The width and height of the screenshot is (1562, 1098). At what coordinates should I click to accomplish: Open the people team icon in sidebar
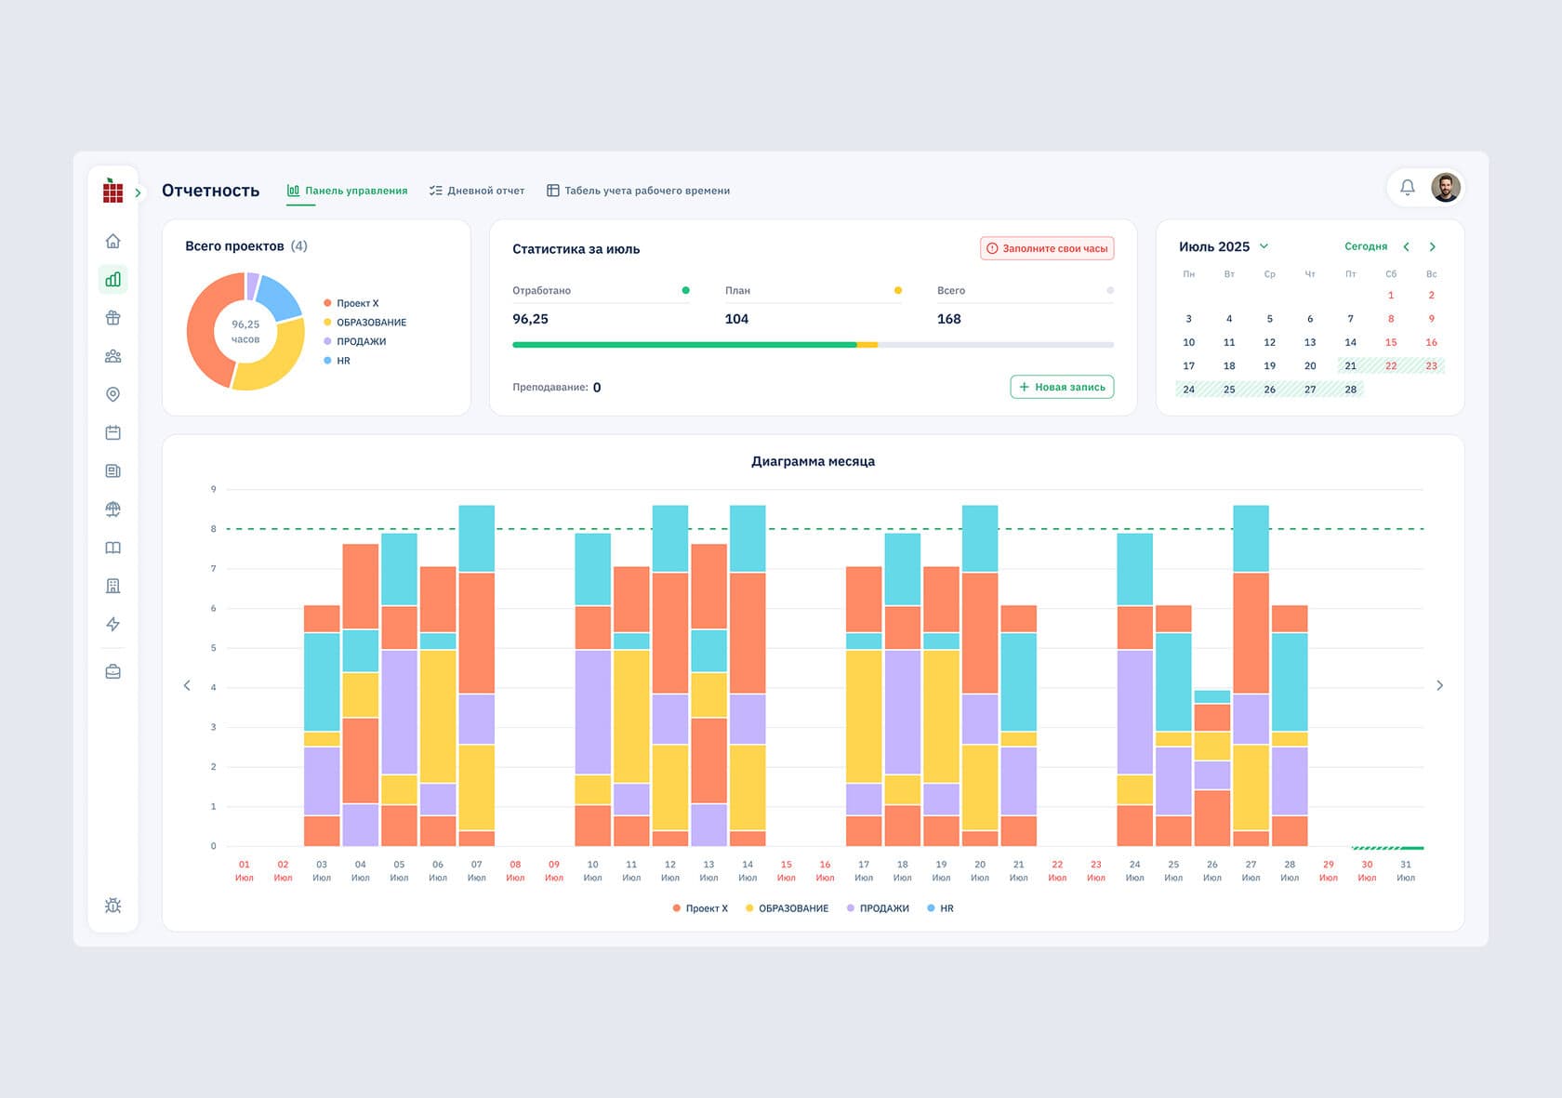(x=113, y=356)
